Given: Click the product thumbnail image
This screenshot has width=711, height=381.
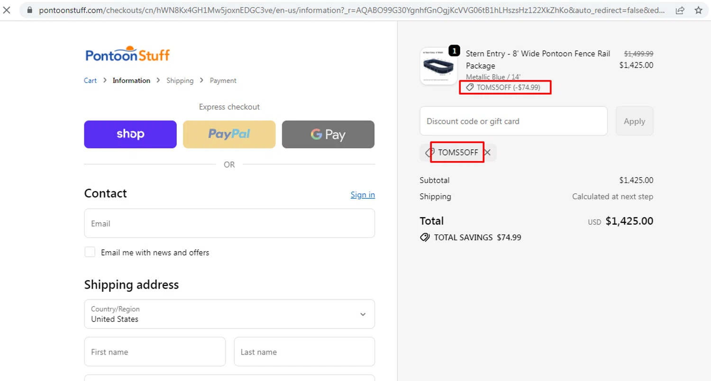Looking at the screenshot, I should [x=438, y=66].
